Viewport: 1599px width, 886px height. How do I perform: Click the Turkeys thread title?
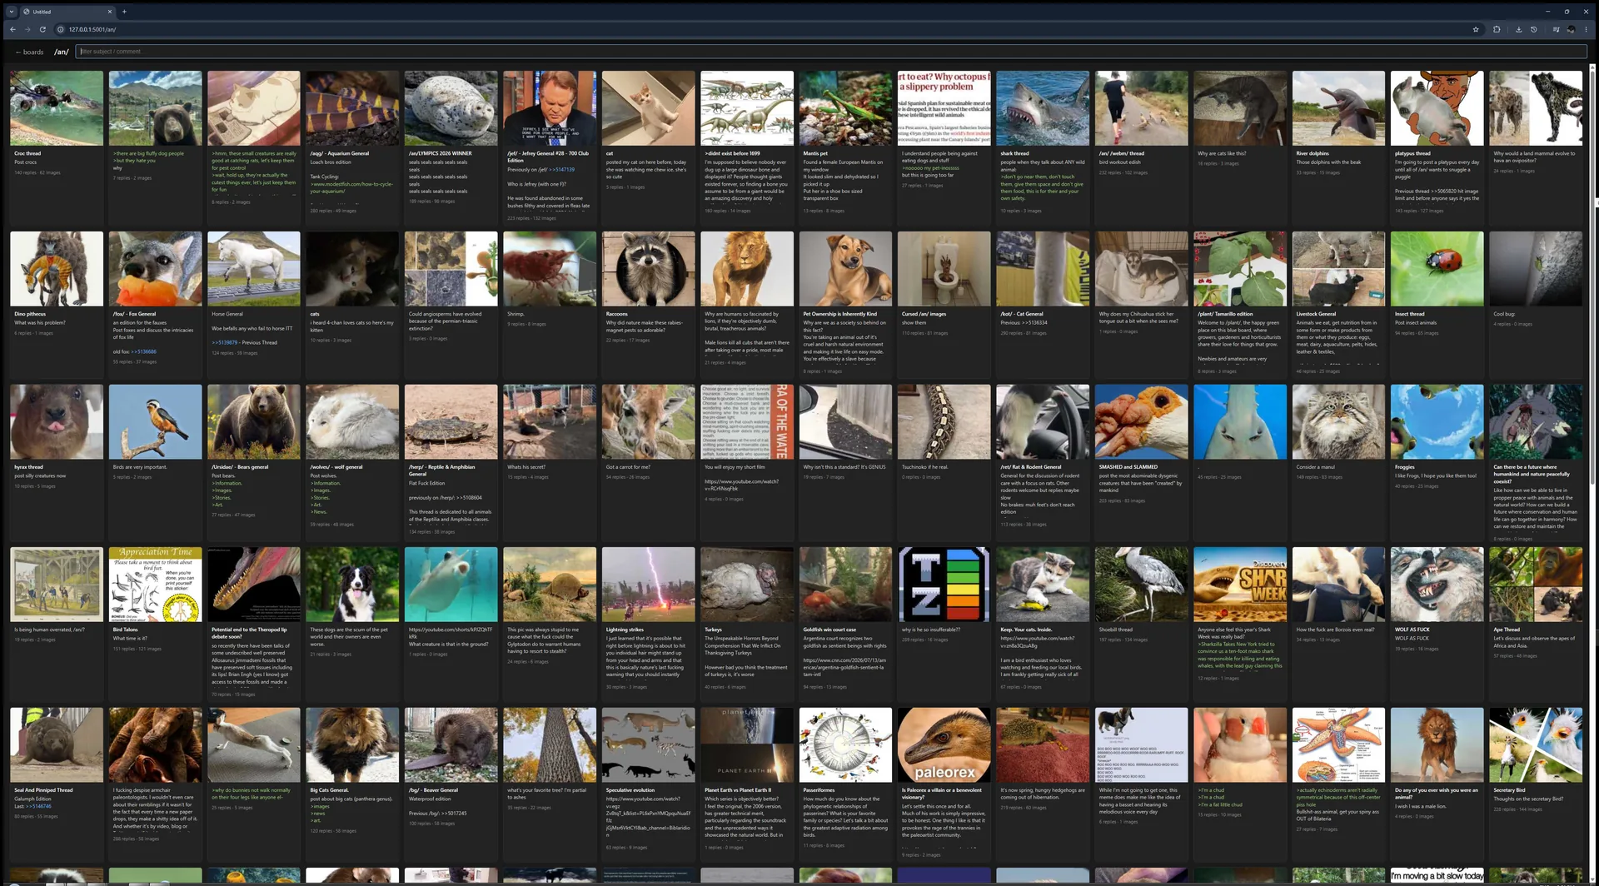[713, 630]
